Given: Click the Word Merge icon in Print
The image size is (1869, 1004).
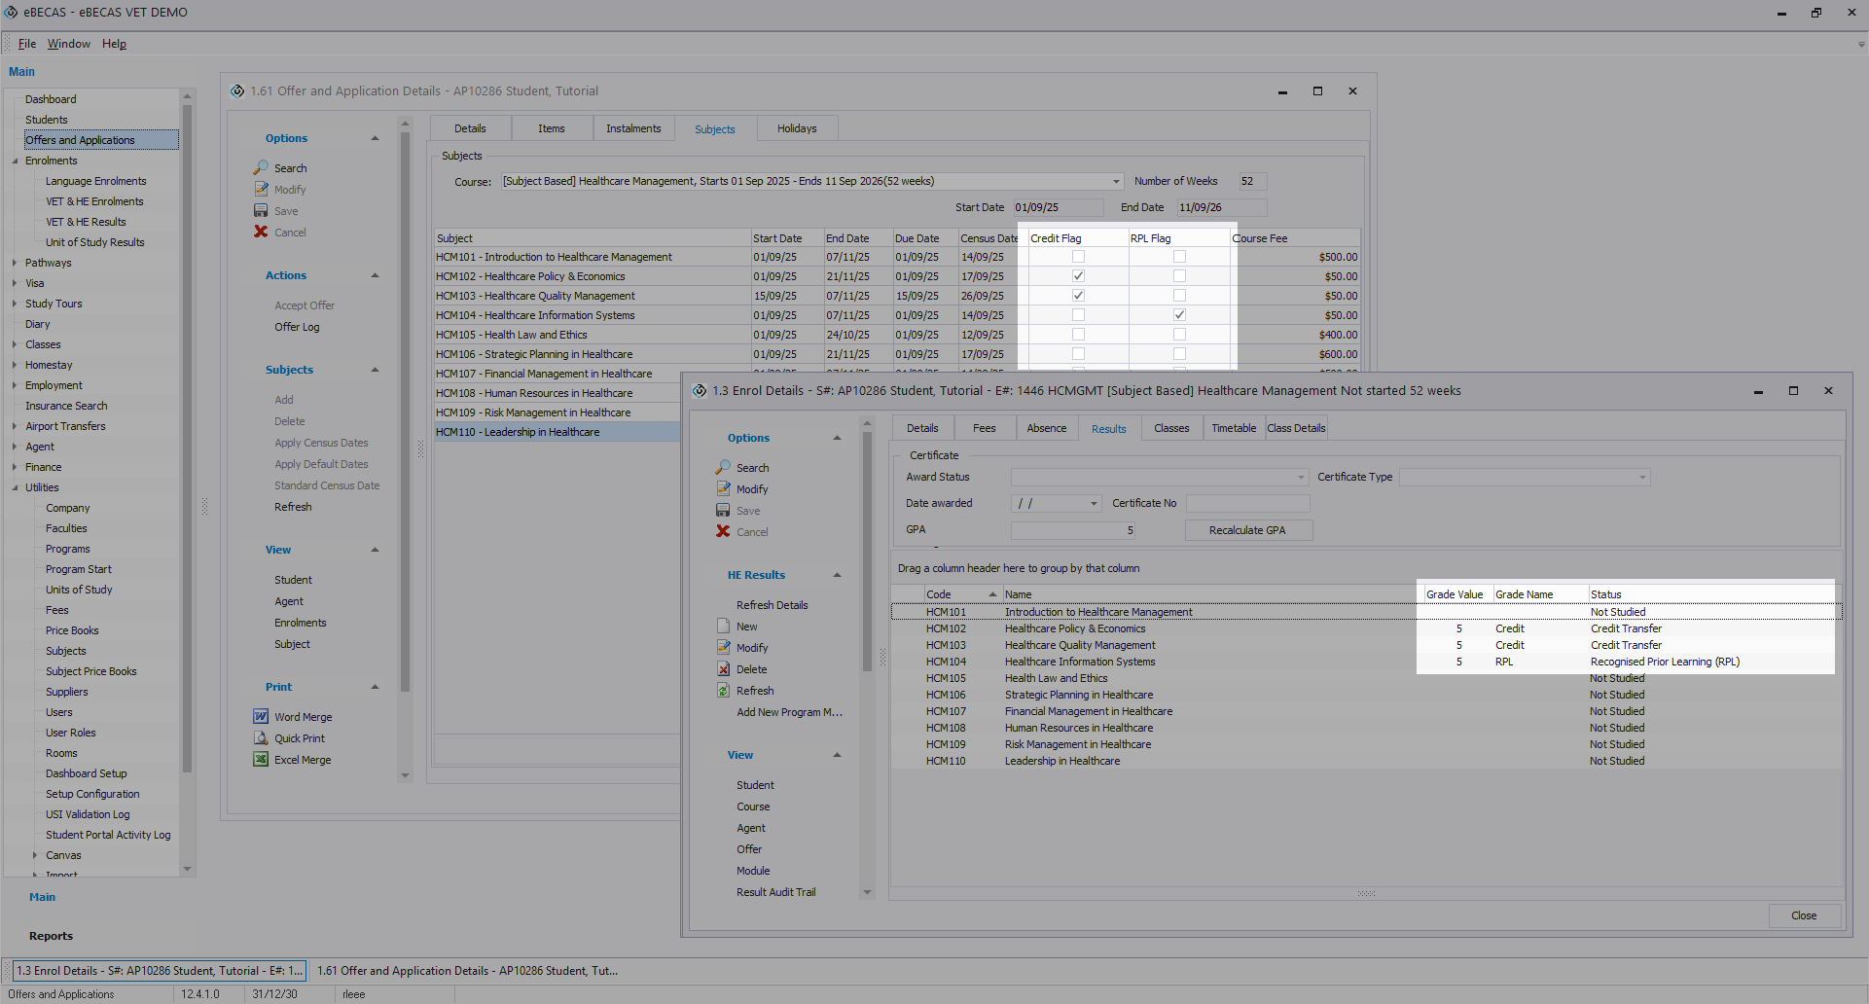Looking at the screenshot, I should [x=261, y=717].
